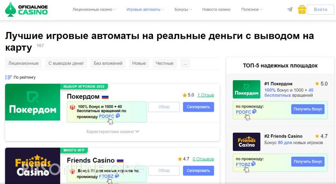Open the small Покердом logo in ТОП-5
The image size is (336, 184).
point(246,89)
